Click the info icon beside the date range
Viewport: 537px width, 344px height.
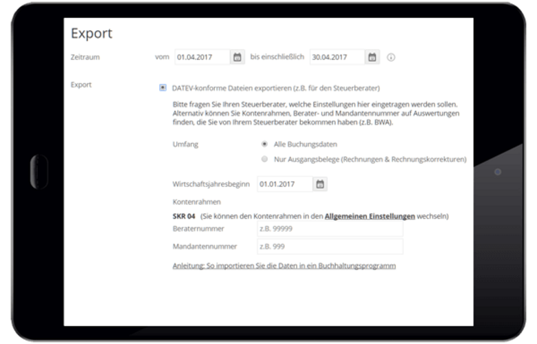391,57
